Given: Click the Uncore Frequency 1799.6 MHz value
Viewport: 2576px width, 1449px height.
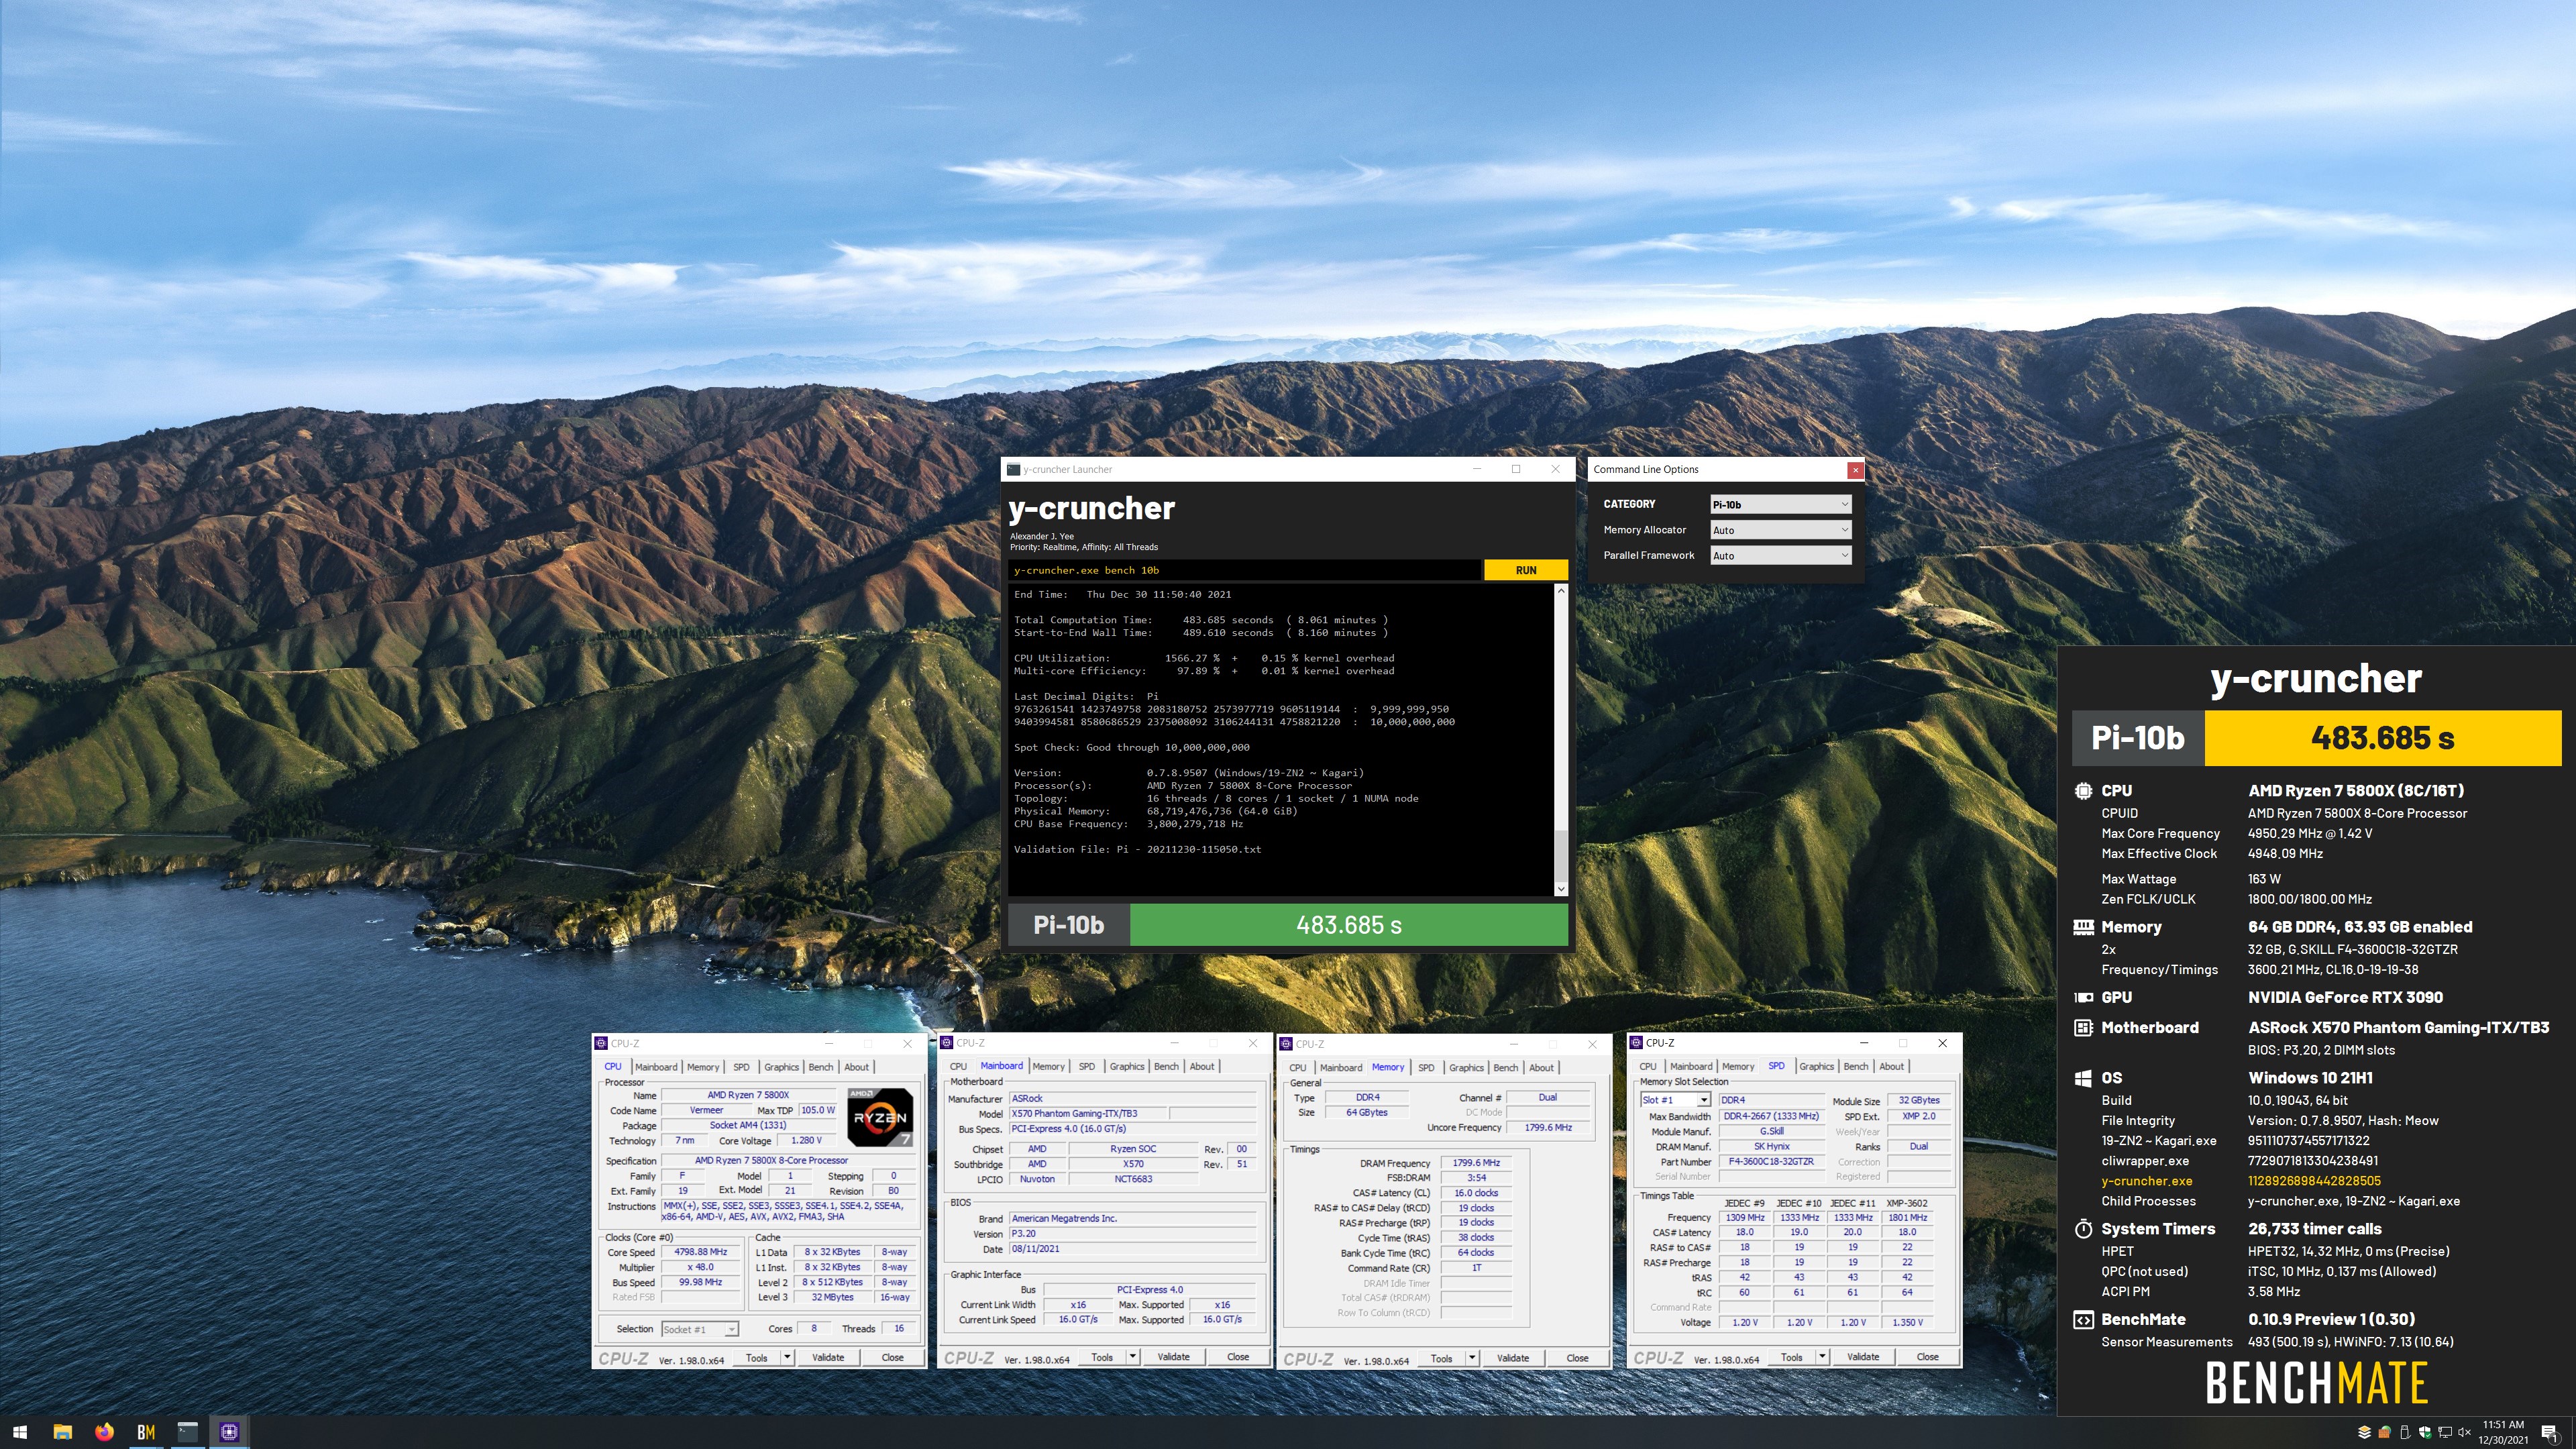Looking at the screenshot, I should click(x=1547, y=1128).
